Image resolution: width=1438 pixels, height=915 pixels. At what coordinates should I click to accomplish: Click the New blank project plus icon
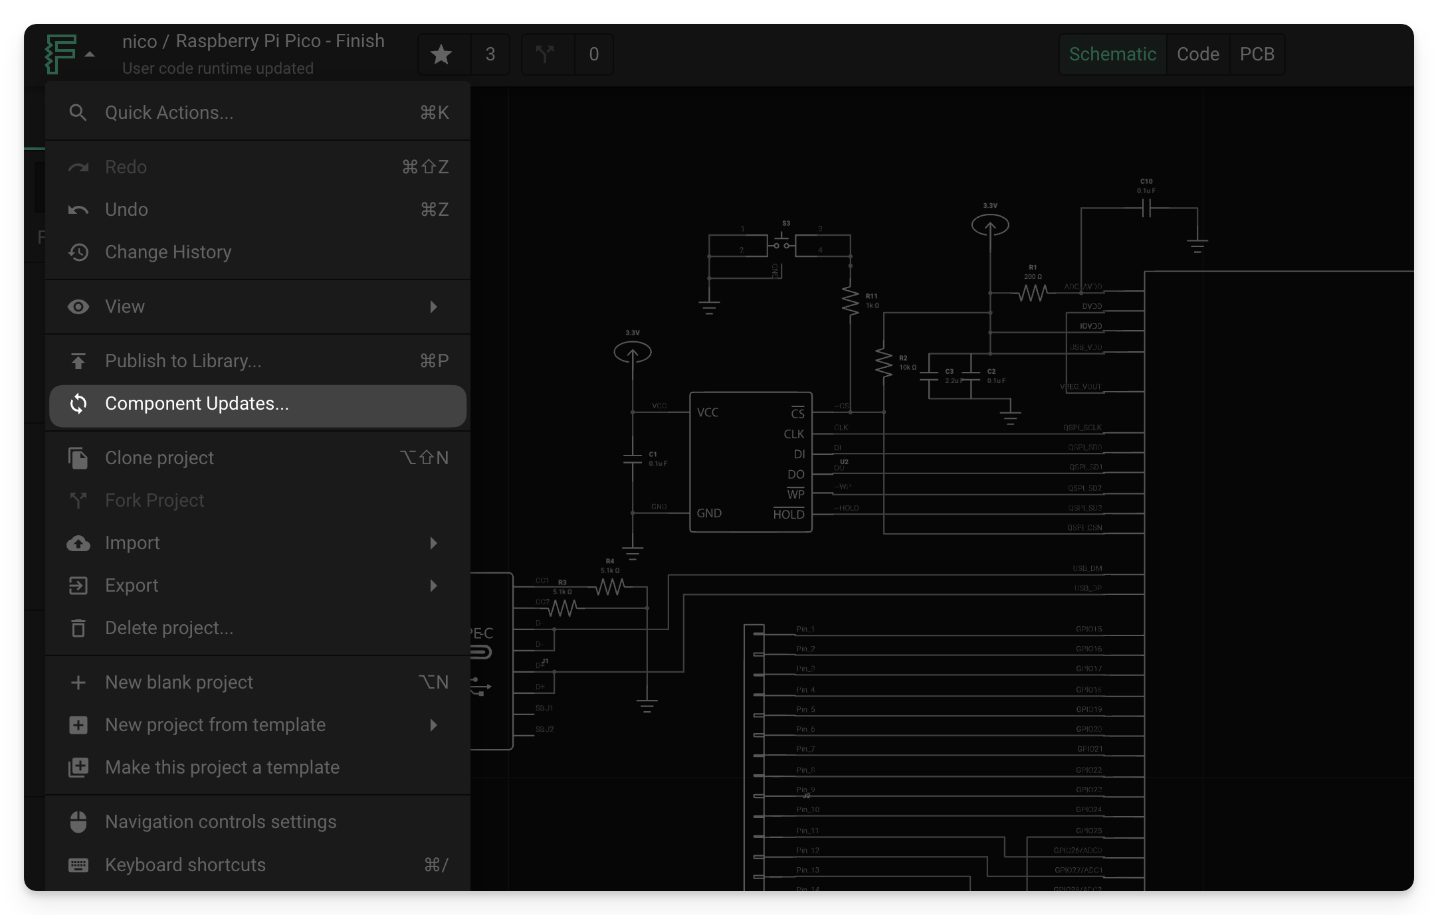[78, 683]
